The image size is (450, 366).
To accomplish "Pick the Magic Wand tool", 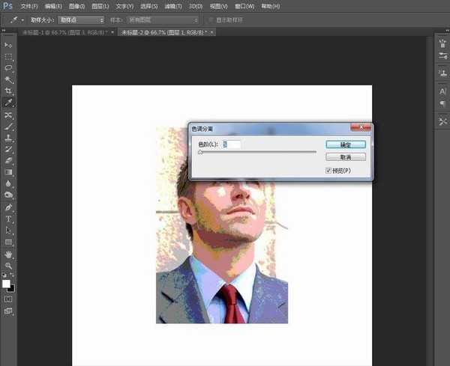I will pyautogui.click(x=9, y=79).
